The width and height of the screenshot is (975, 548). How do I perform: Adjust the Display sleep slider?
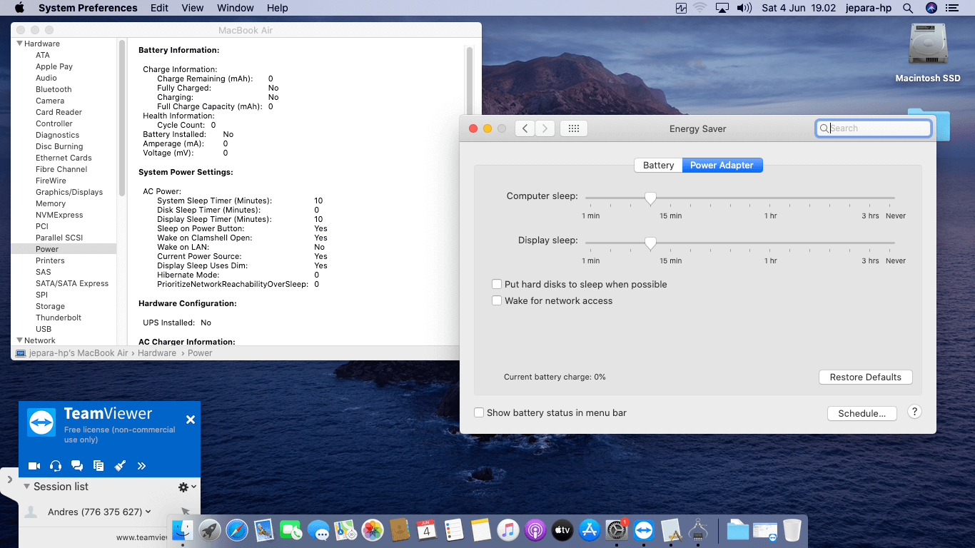(x=650, y=243)
